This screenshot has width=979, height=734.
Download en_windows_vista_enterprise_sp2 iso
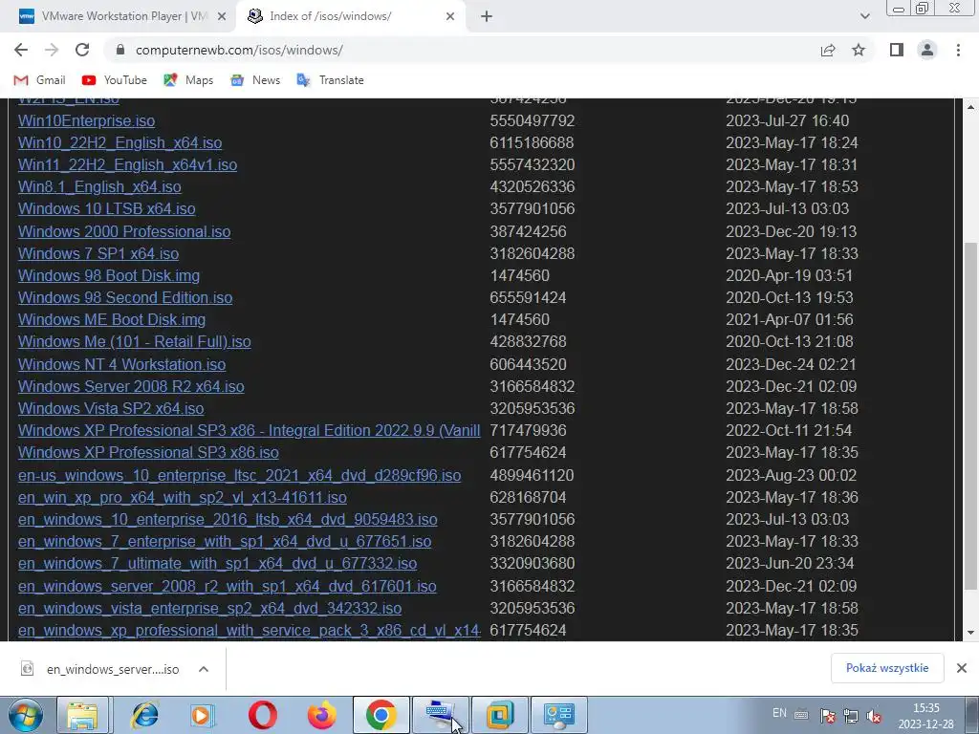tap(209, 608)
